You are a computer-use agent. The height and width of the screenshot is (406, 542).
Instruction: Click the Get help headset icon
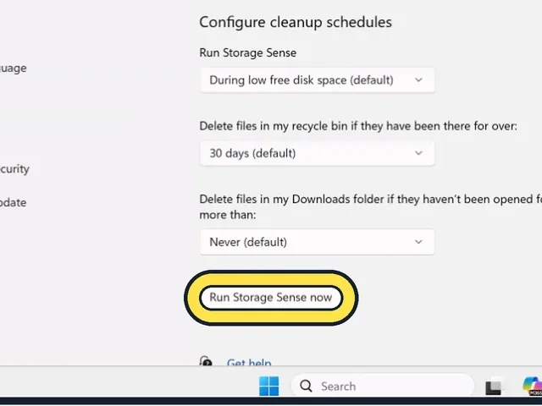tap(206, 361)
